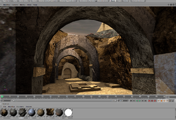This screenshot has height=120, width=176.
Task: Click the viewport rotate icon at top right
Action: (x=173, y=5)
